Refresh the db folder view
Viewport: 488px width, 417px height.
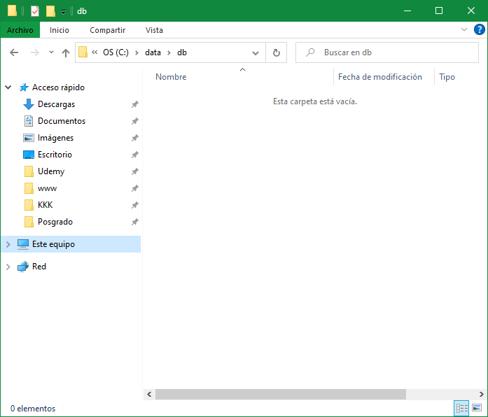click(277, 52)
